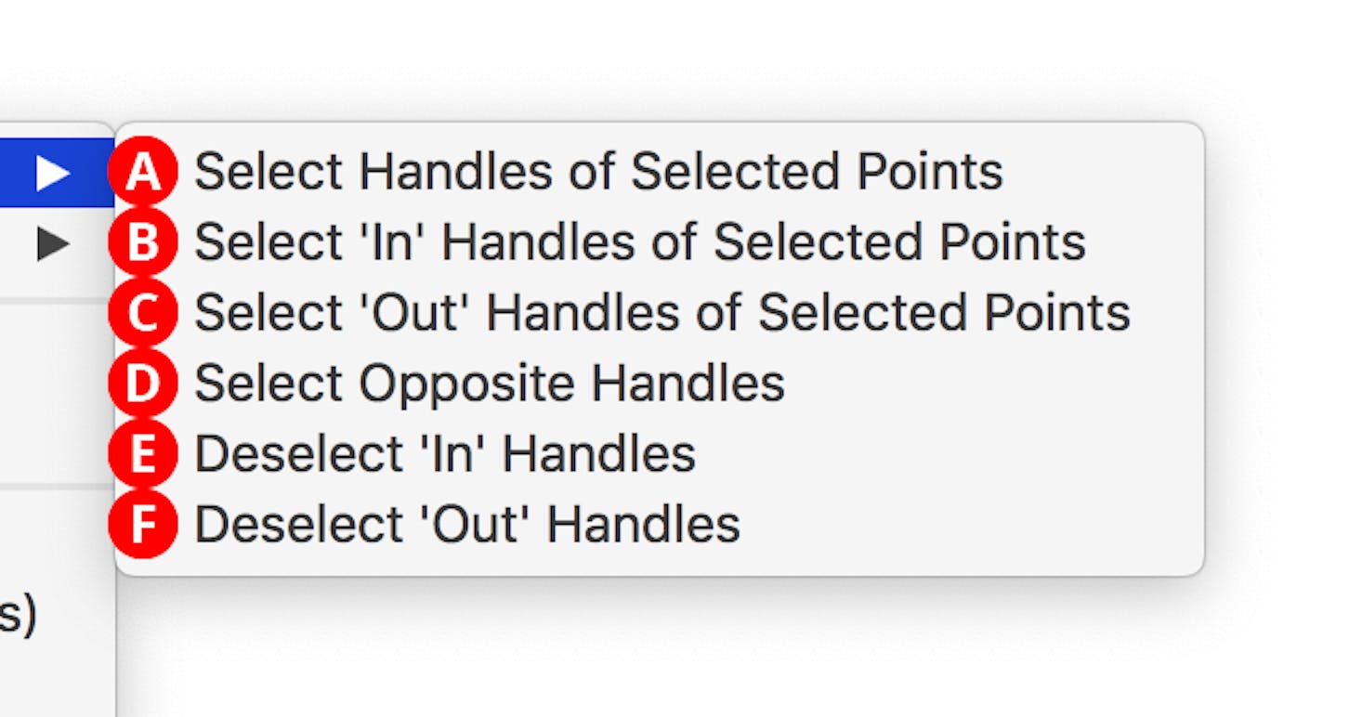The width and height of the screenshot is (1349, 717).
Task: Click the separator region of the parent menu
Action: point(58,299)
